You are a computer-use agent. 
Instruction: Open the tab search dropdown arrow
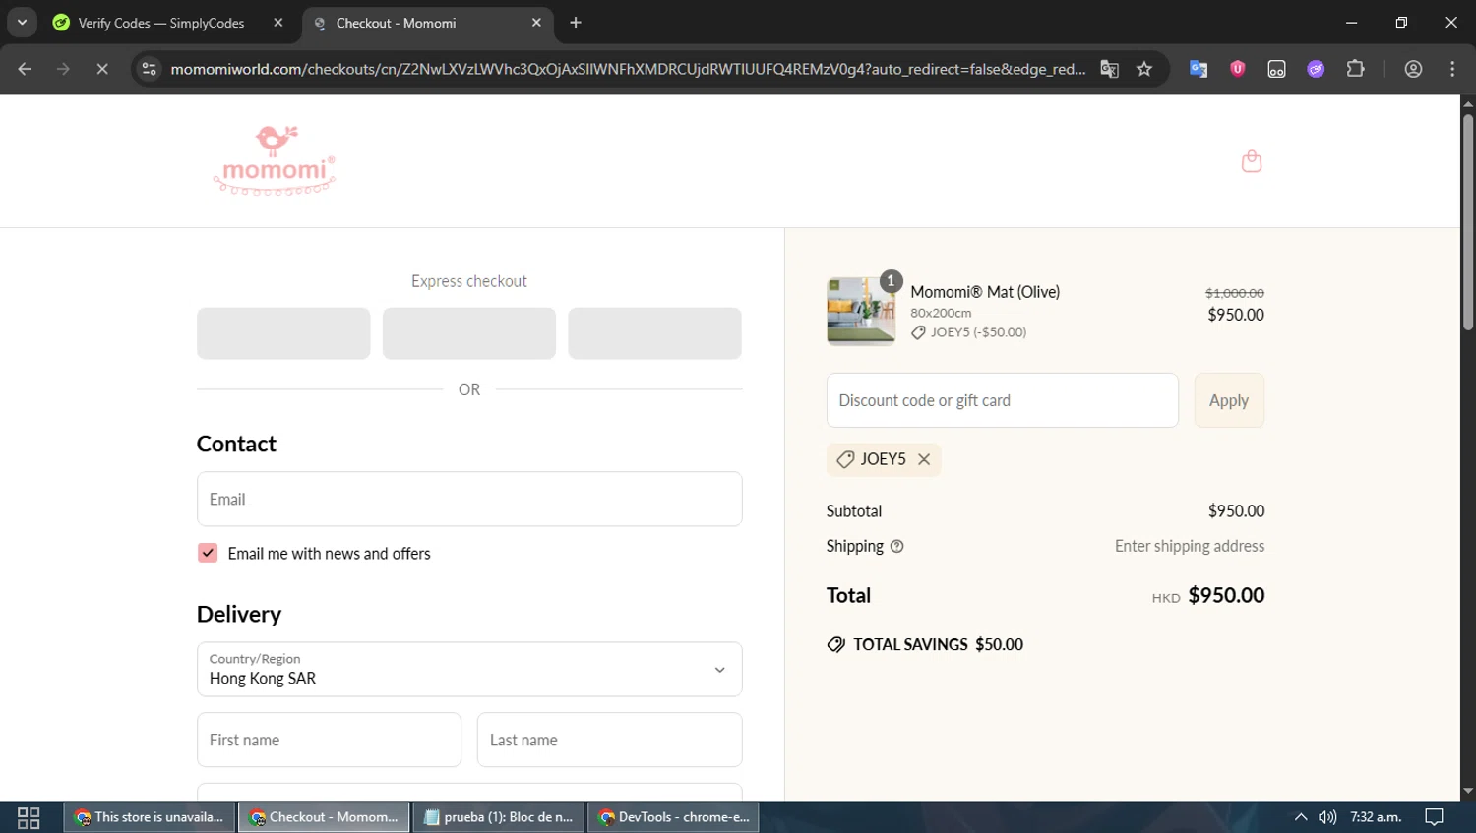tap(22, 23)
